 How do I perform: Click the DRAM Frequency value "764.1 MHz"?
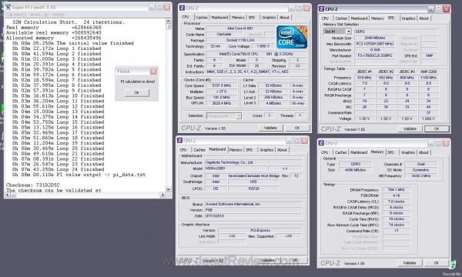coord(397,190)
